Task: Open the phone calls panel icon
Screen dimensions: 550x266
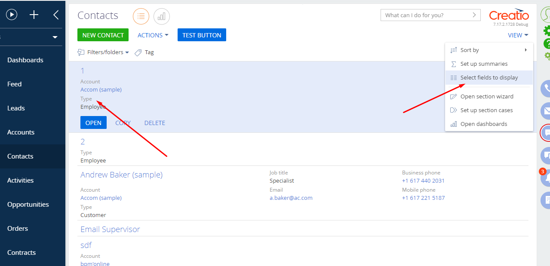Action: (x=546, y=88)
